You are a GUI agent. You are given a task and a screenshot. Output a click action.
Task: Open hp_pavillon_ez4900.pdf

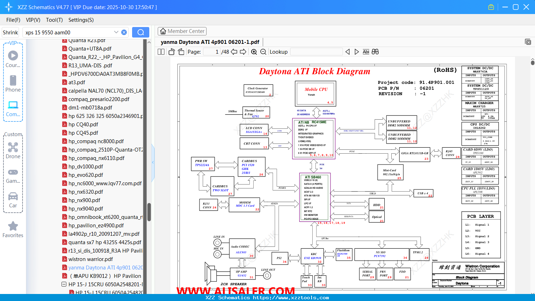96,226
